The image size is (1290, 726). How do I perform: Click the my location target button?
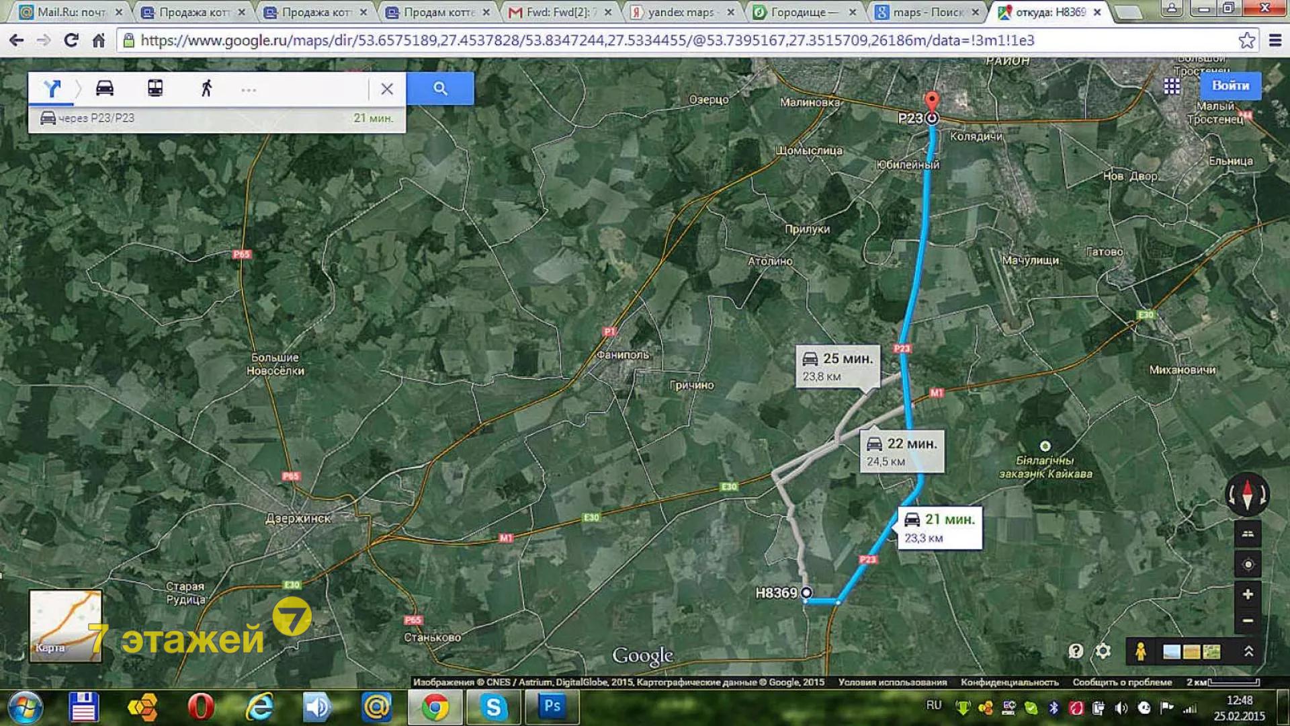tap(1248, 565)
